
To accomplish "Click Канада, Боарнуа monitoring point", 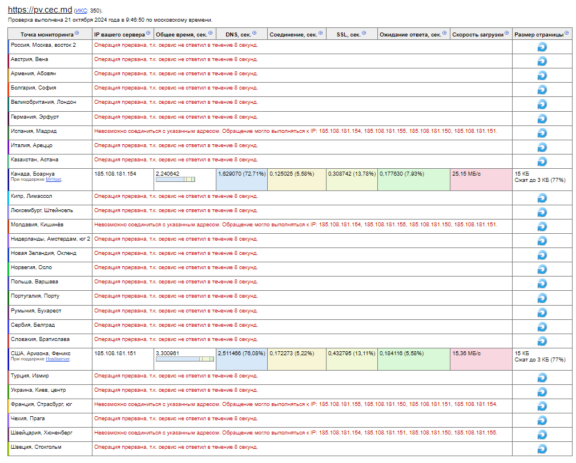I will (x=33, y=174).
